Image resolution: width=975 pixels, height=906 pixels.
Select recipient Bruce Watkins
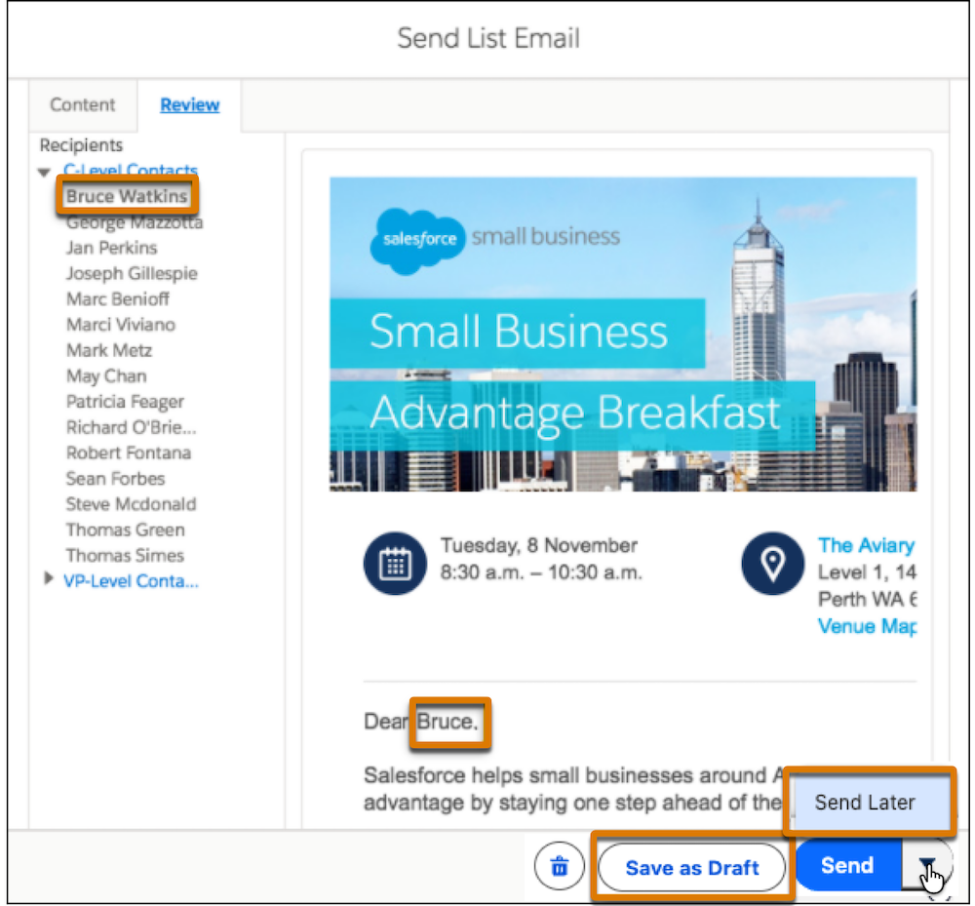pos(127,196)
